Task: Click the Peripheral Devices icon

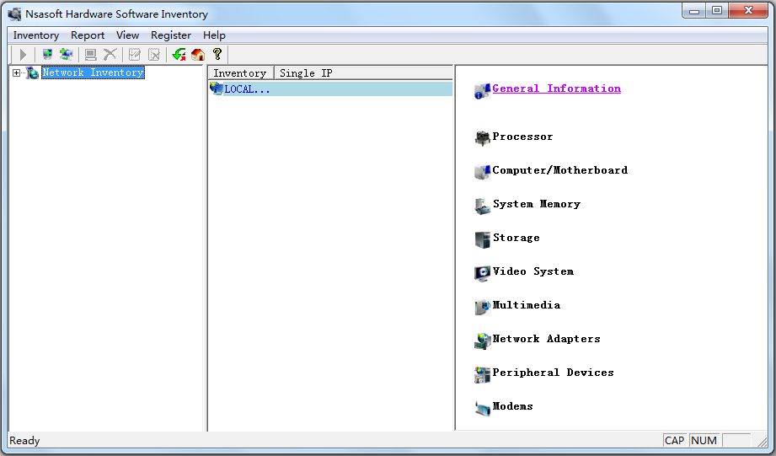Action: click(482, 374)
